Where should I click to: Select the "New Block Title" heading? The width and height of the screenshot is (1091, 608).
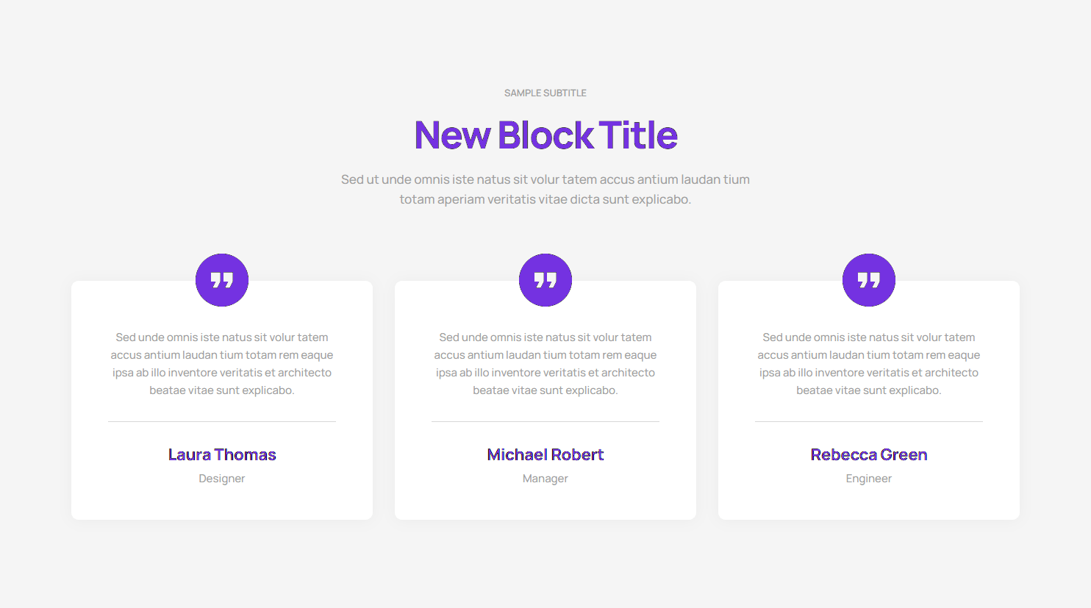(x=545, y=135)
